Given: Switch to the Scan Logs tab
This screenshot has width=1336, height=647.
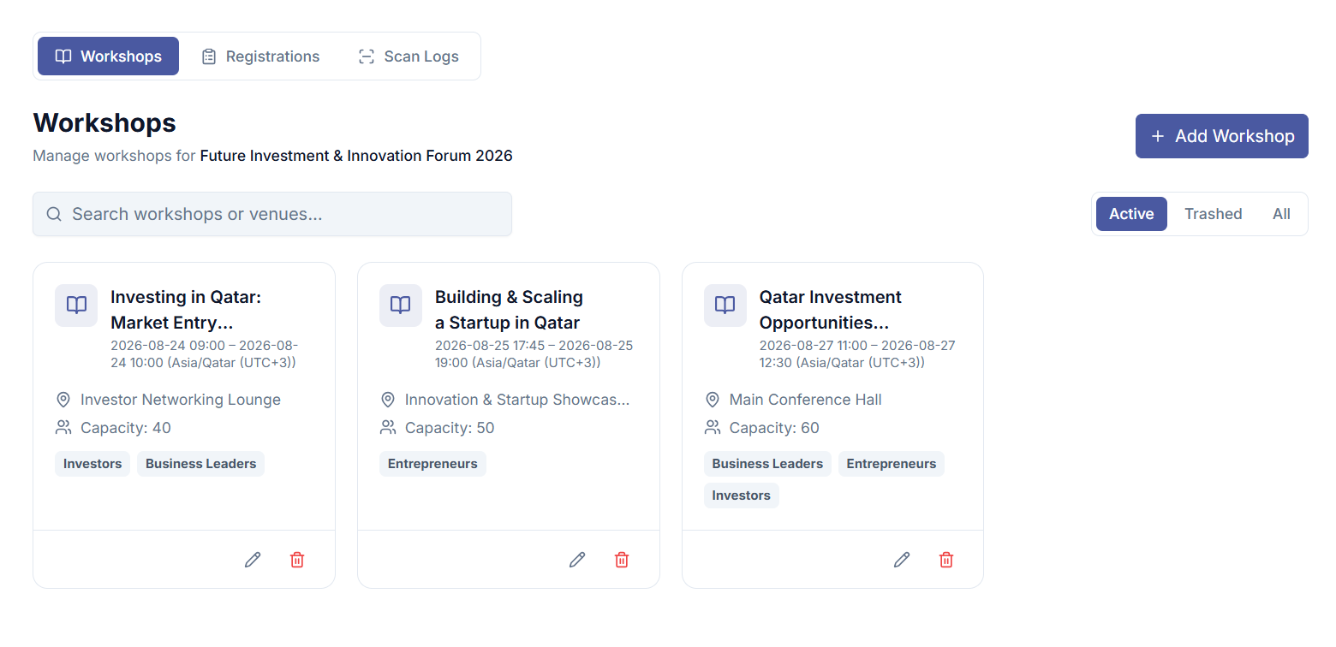Looking at the screenshot, I should pyautogui.click(x=409, y=56).
